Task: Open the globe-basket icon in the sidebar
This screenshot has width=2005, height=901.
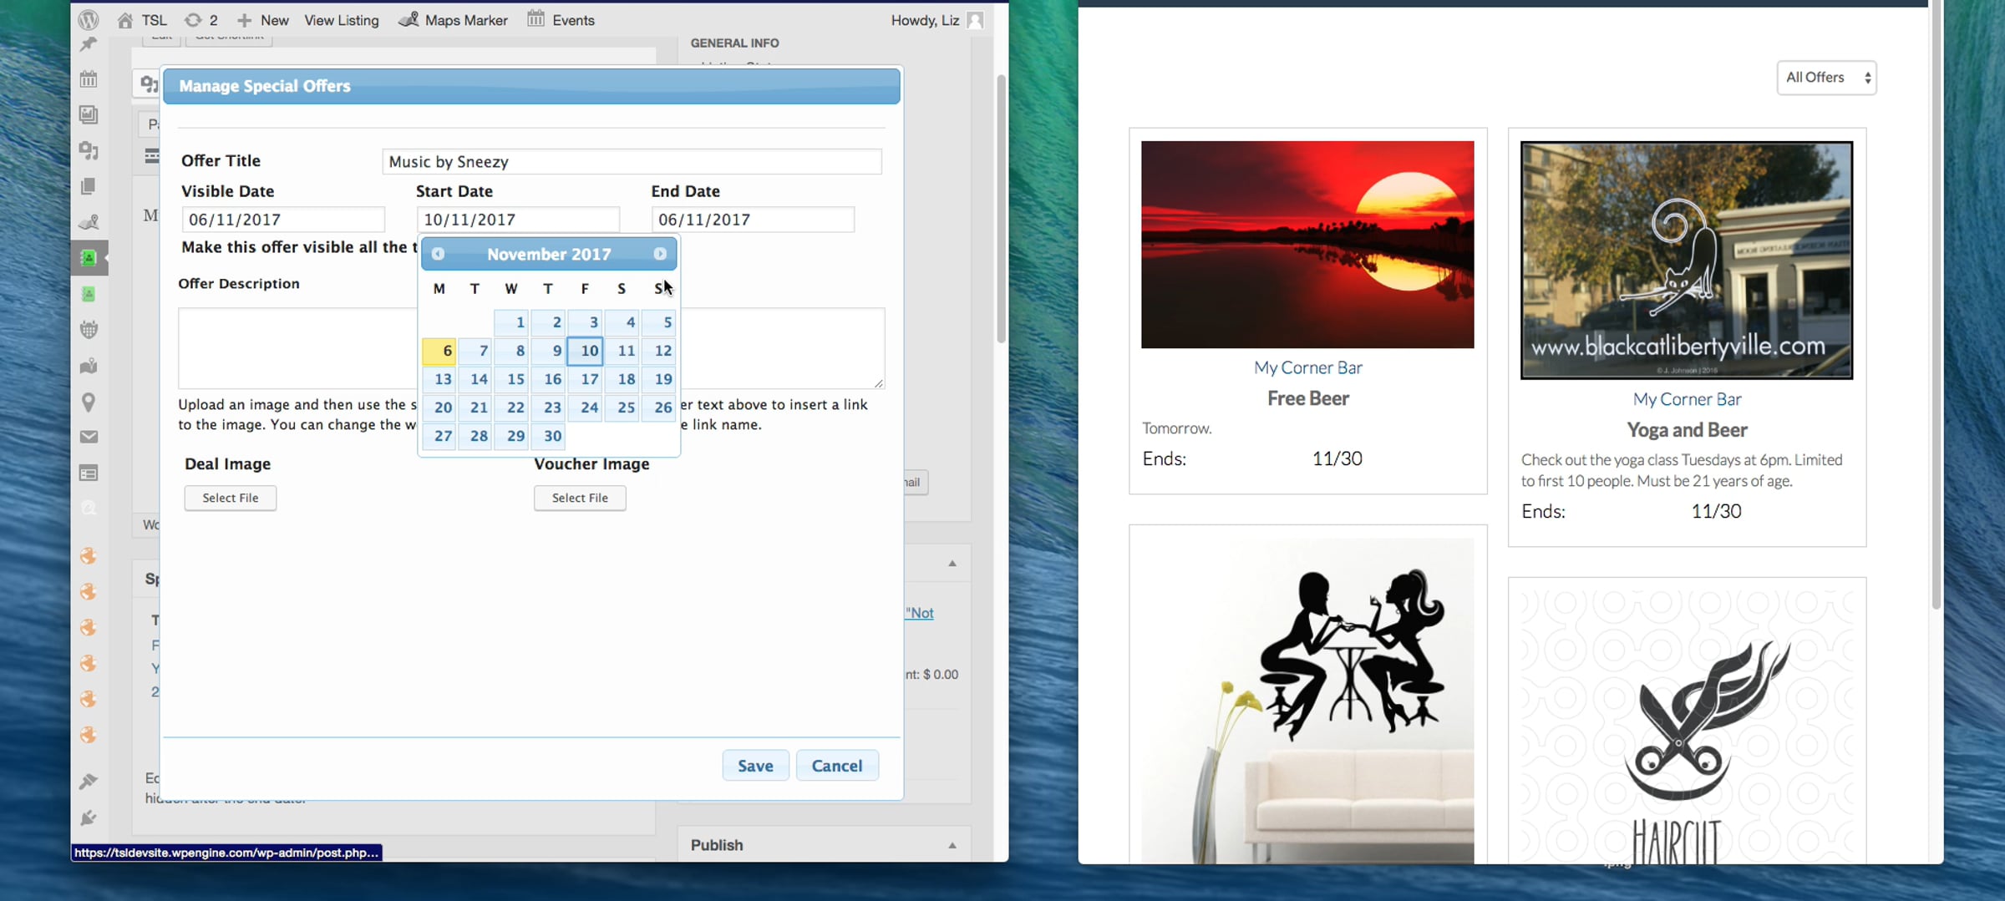Action: pyautogui.click(x=89, y=330)
